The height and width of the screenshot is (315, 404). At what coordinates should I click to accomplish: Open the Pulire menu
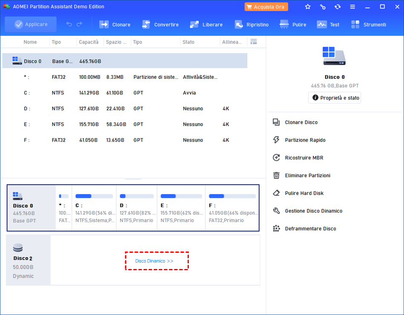(293, 25)
